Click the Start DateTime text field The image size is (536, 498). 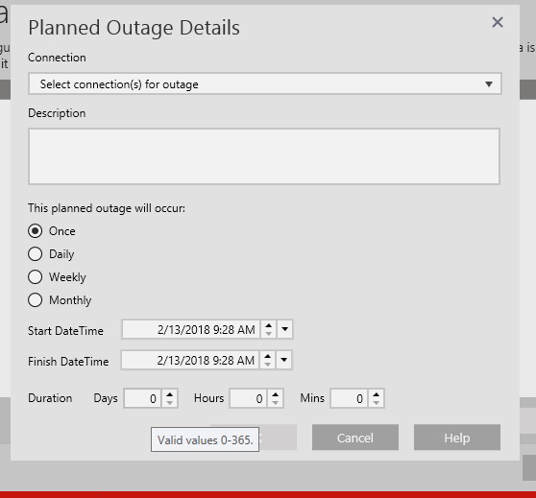[x=191, y=330]
